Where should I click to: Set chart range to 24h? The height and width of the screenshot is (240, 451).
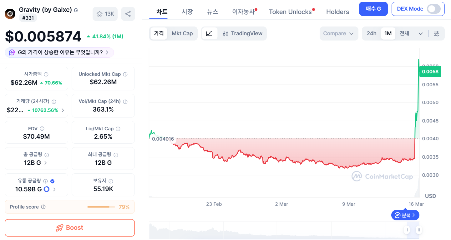click(372, 34)
